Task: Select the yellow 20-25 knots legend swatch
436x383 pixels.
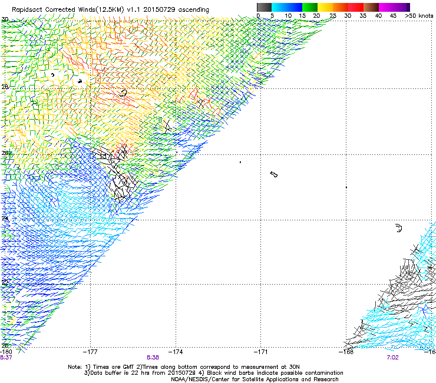Action: click(325, 7)
